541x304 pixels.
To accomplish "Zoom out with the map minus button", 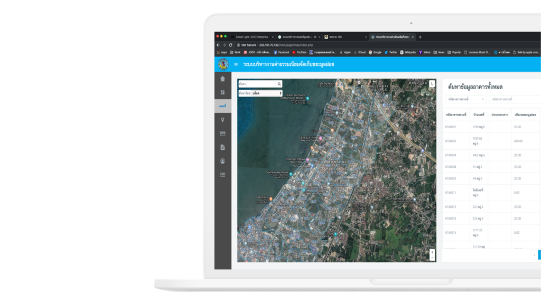I will point(432,258).
